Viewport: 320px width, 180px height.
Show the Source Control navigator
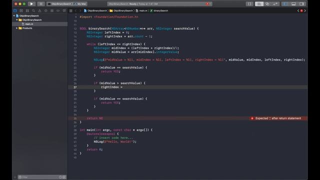[21, 10]
